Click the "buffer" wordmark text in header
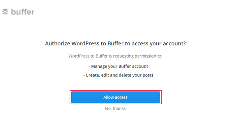 click(23, 12)
